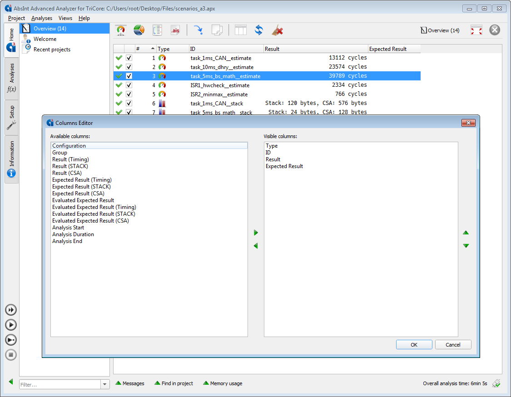Expand the Memory usage panel
Screen dimensions: 511x397
click(223, 383)
